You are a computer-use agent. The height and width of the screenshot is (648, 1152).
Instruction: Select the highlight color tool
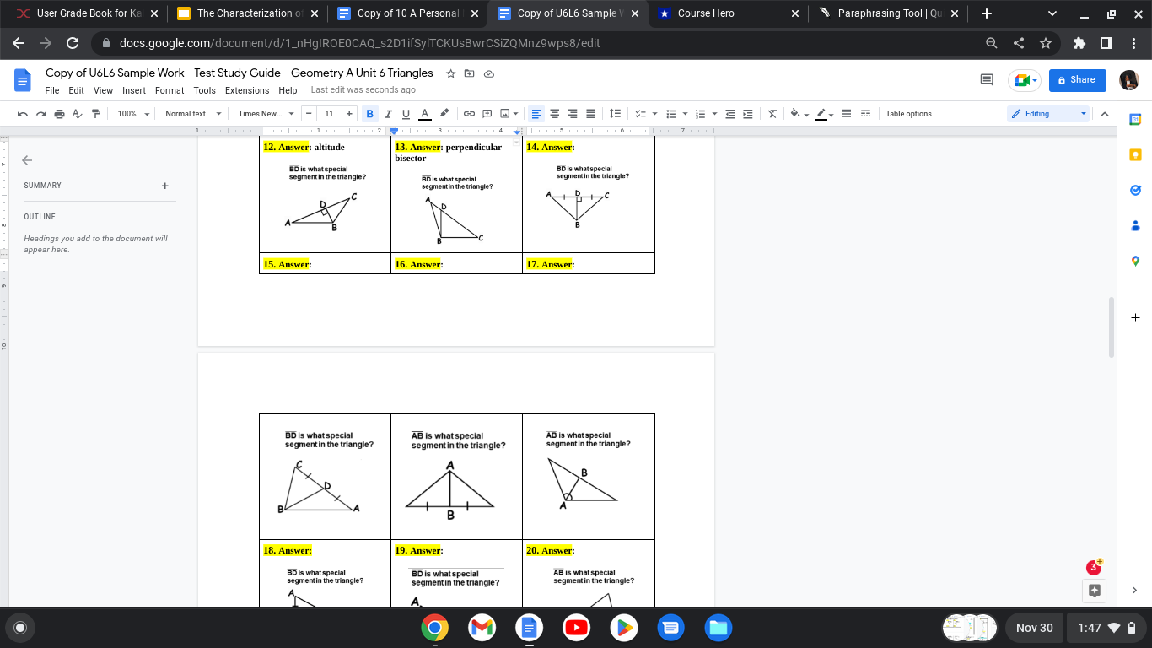443,113
